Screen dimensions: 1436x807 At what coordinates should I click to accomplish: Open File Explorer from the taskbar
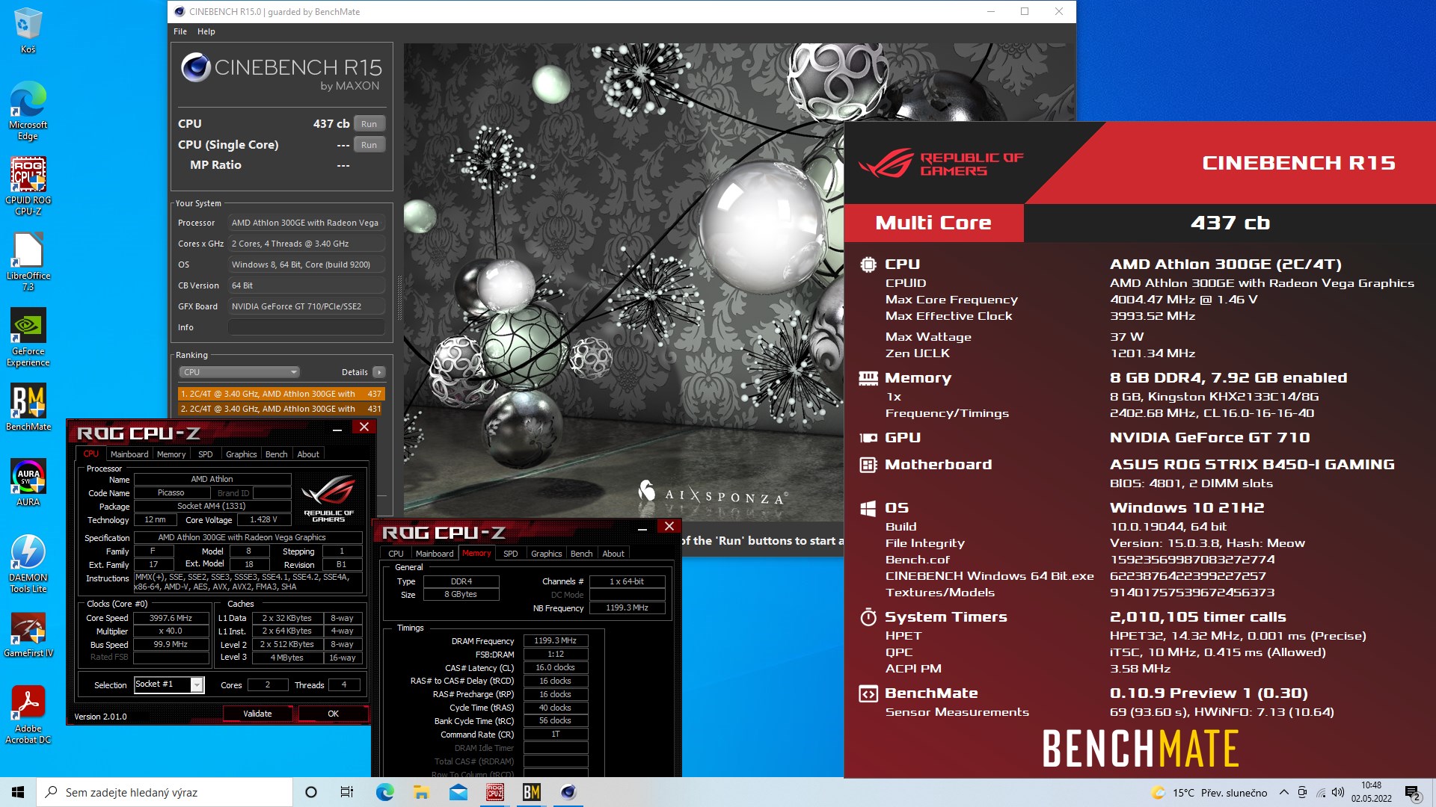(421, 792)
